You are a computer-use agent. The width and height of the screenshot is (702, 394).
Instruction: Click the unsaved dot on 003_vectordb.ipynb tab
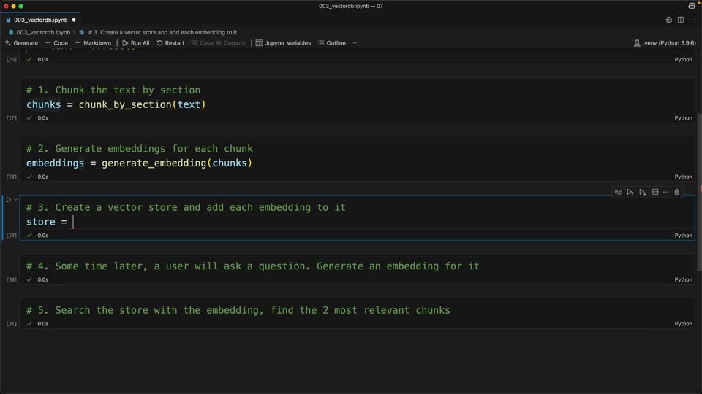point(74,20)
